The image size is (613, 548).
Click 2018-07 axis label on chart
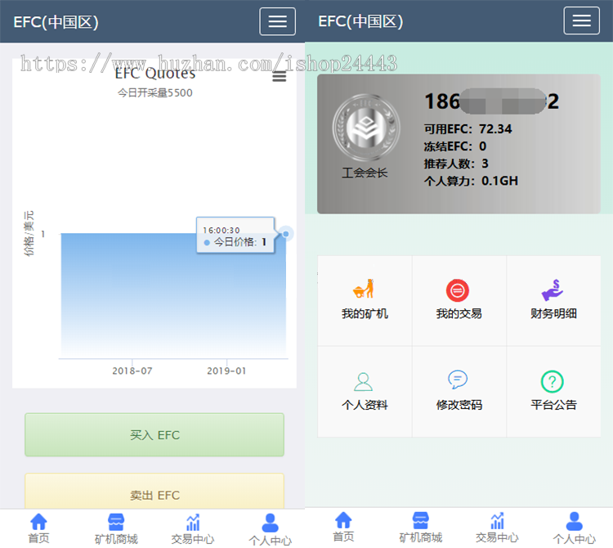click(x=132, y=371)
